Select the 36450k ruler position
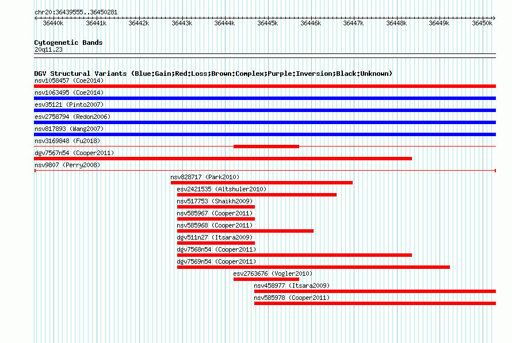Viewport: 512px width, 343px height. [482, 23]
